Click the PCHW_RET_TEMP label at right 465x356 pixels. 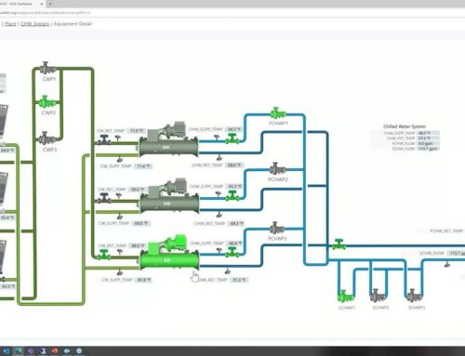(x=446, y=231)
